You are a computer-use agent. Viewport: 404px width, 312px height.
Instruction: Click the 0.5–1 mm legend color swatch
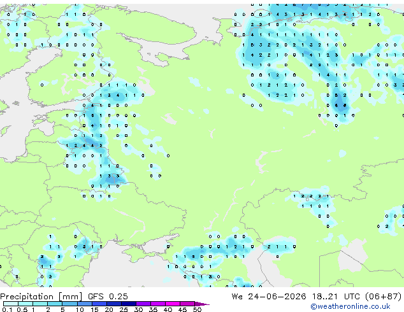click(25, 304)
